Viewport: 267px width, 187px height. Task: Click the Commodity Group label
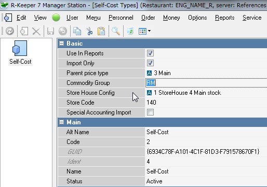[x=88, y=83]
